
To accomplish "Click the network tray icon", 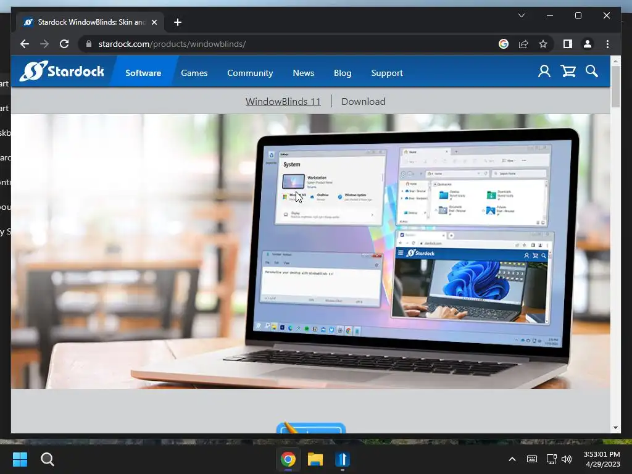I will coord(551,459).
